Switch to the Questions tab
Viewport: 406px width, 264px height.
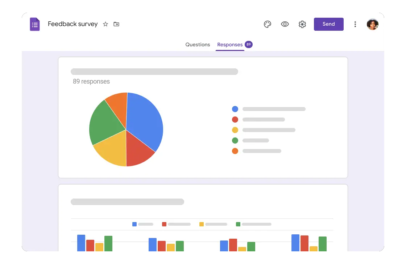click(x=198, y=44)
